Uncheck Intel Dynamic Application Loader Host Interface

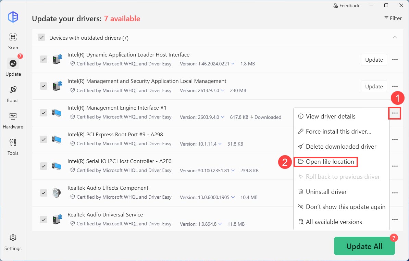43,60
